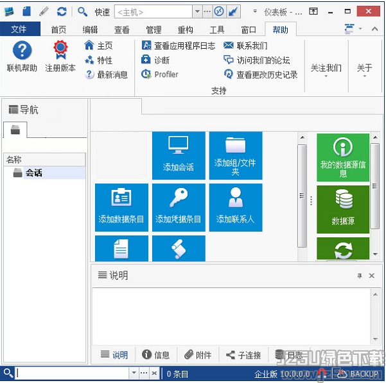Switch to the 管理 ribbon tab
Viewport: 386px width, 383px height.
pos(154,30)
